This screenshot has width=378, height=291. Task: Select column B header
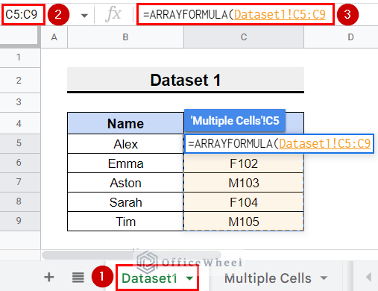[125, 37]
